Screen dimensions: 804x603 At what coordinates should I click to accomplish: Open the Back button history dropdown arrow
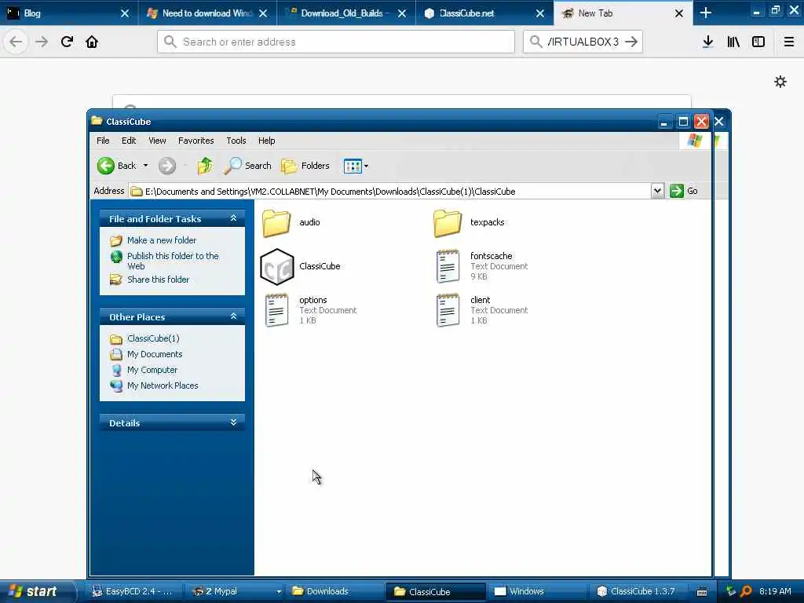145,166
